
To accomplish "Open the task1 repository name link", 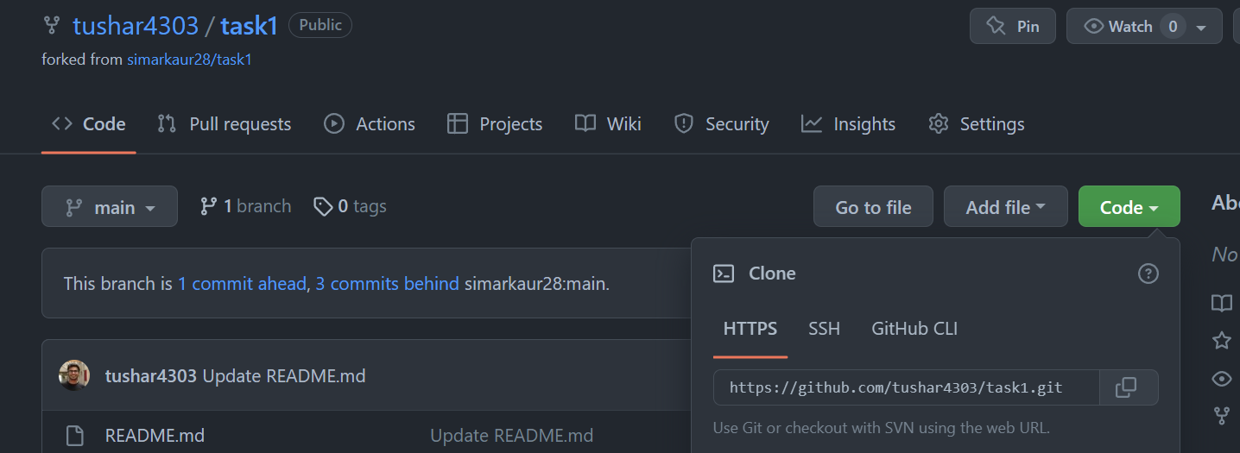I will coord(250,26).
